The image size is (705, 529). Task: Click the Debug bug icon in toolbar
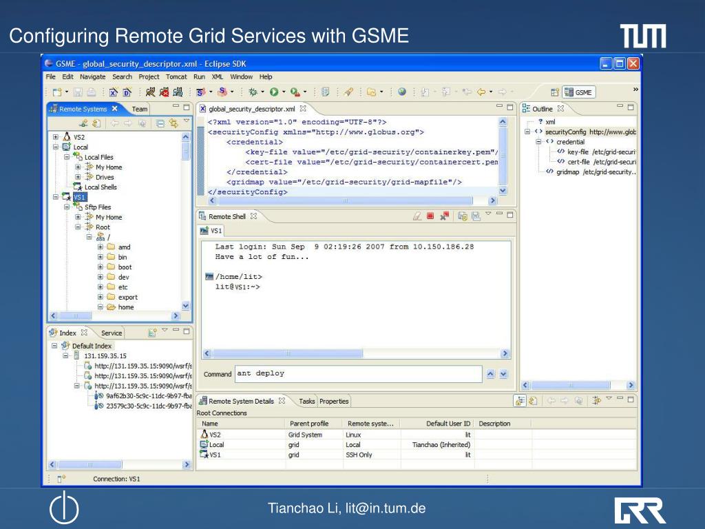[253, 92]
